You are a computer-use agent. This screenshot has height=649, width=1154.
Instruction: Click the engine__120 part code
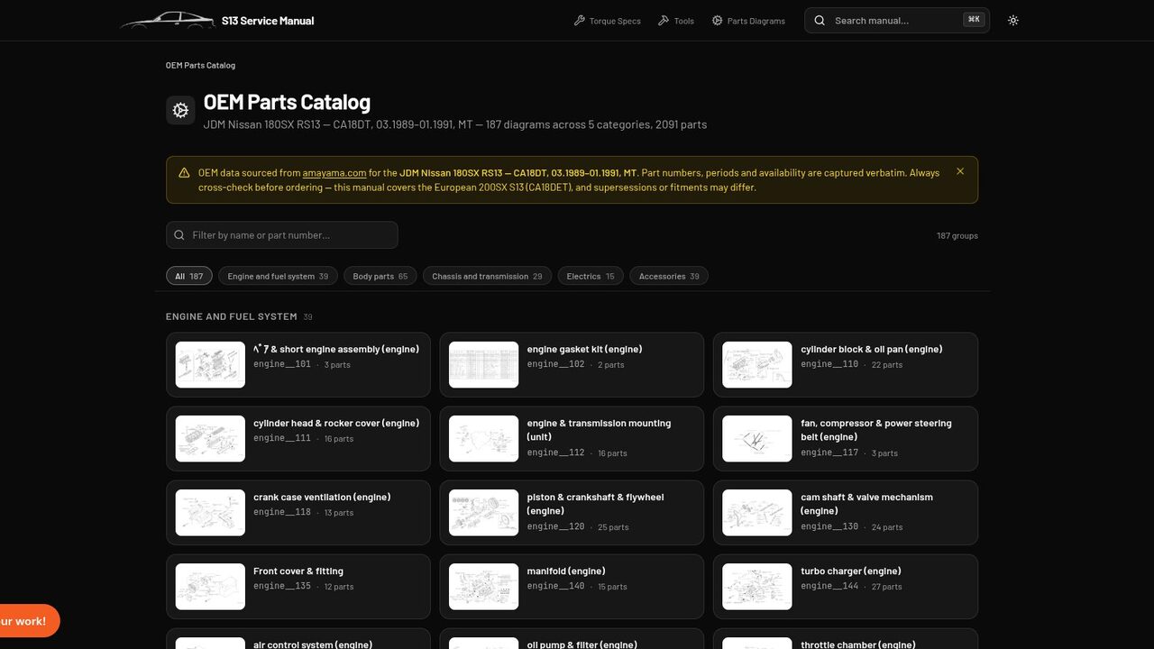coord(555,526)
